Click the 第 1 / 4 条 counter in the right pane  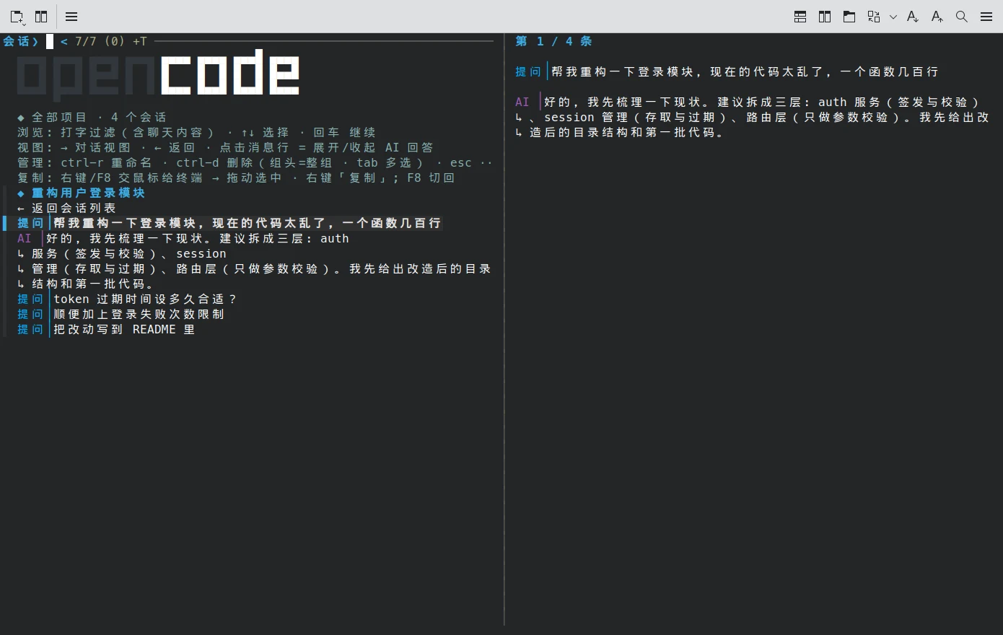(553, 41)
